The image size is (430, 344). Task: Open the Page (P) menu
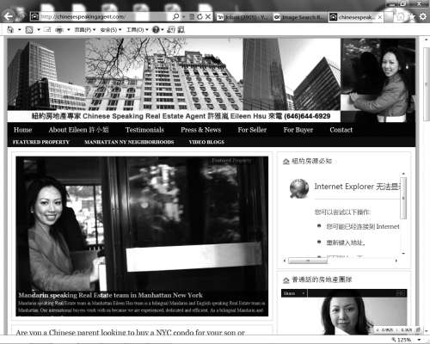click(x=85, y=29)
